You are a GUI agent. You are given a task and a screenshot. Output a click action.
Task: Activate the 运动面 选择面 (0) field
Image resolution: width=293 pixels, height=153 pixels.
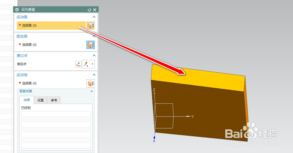tap(51, 26)
